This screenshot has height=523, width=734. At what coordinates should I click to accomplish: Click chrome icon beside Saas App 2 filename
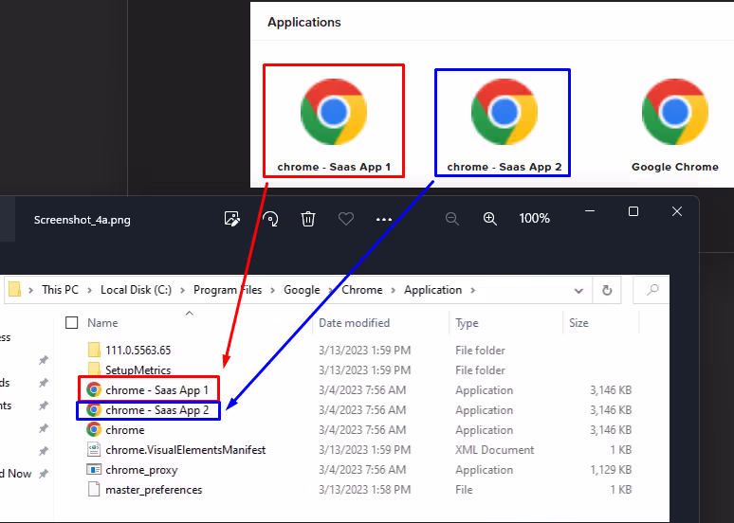(94, 410)
